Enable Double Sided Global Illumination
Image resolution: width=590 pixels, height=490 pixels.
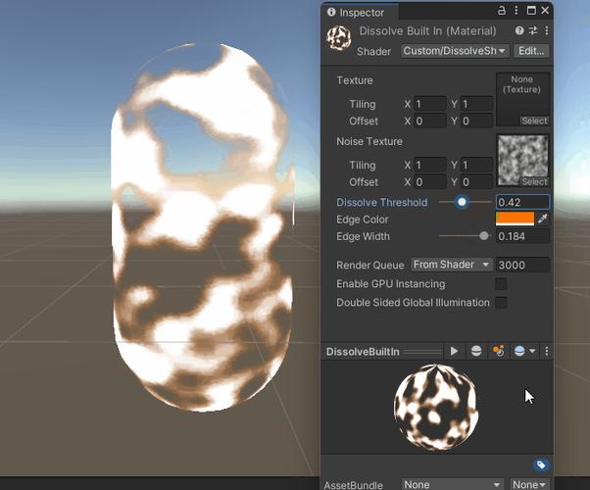click(x=501, y=303)
